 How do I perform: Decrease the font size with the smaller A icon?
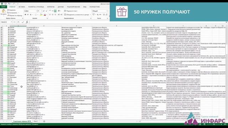[x=46, y=11]
